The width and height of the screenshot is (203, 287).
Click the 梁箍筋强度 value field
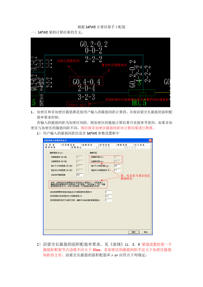pyautogui.click(x=79, y=157)
